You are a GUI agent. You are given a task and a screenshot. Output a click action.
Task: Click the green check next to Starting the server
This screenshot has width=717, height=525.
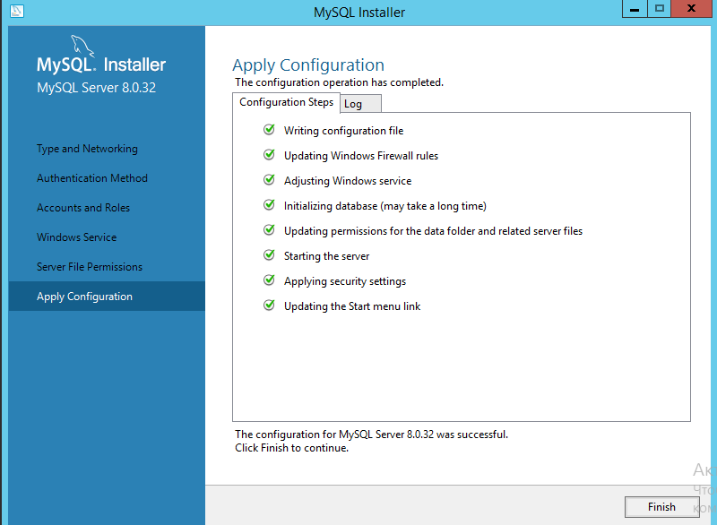coord(270,255)
